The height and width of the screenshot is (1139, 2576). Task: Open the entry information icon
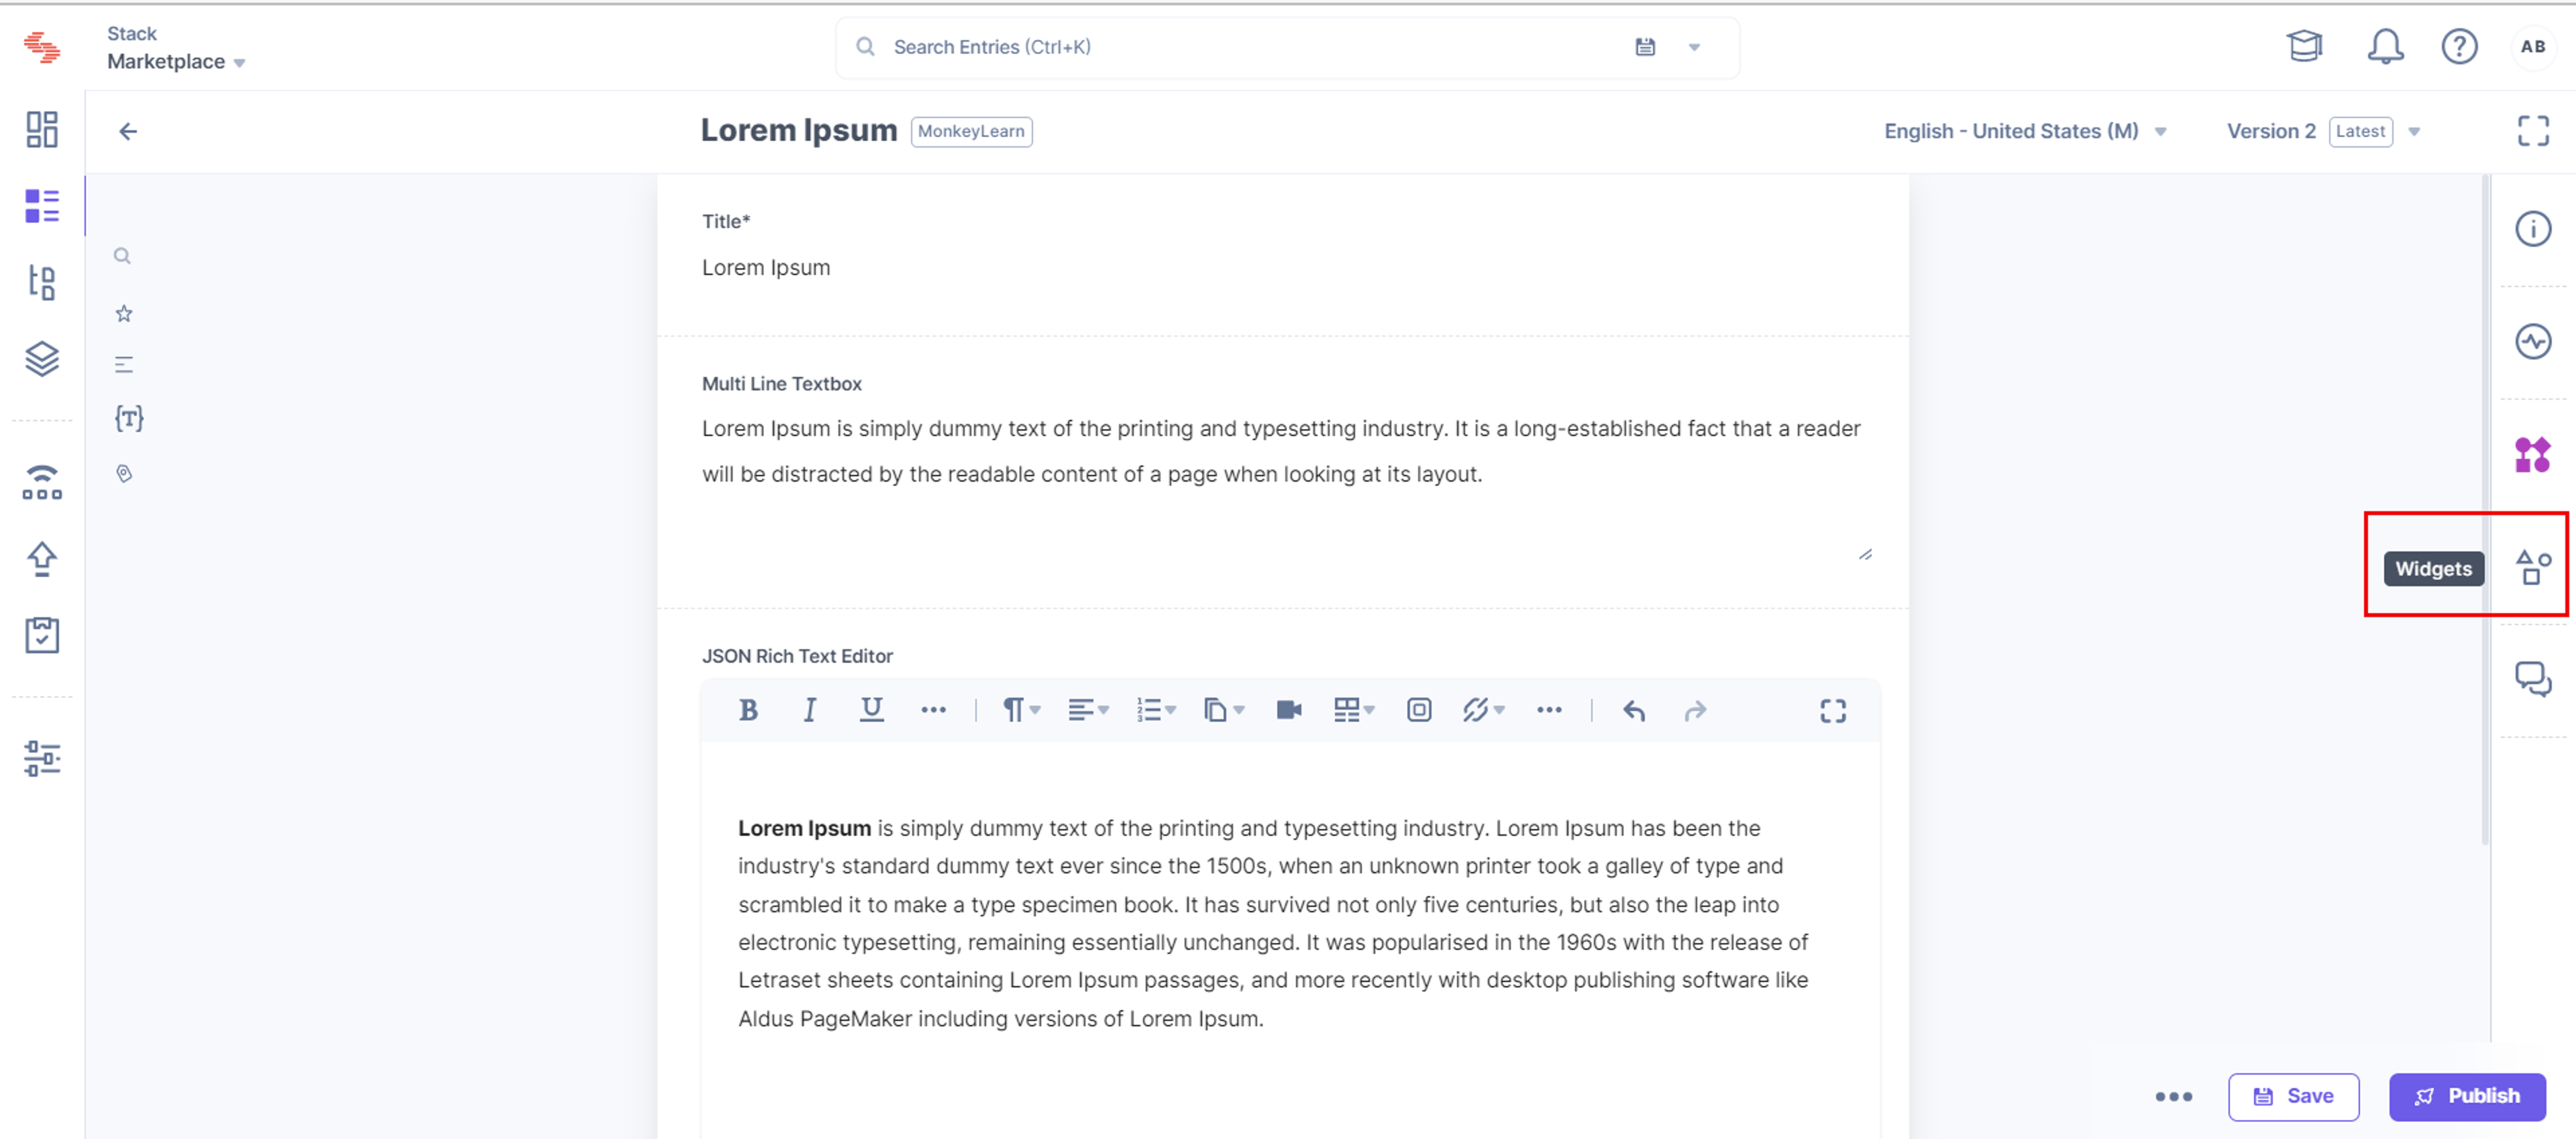[x=2533, y=229]
